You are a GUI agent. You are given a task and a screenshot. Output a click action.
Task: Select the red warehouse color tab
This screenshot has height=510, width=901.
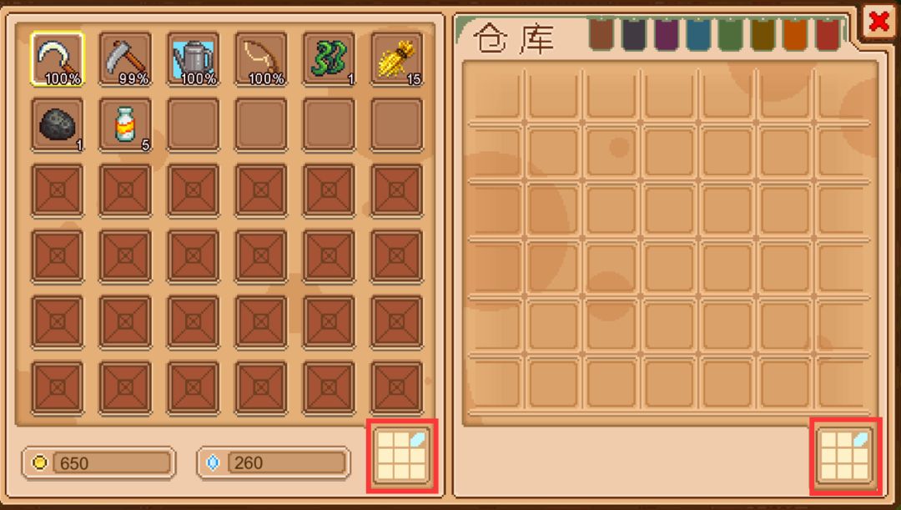pyautogui.click(x=828, y=34)
